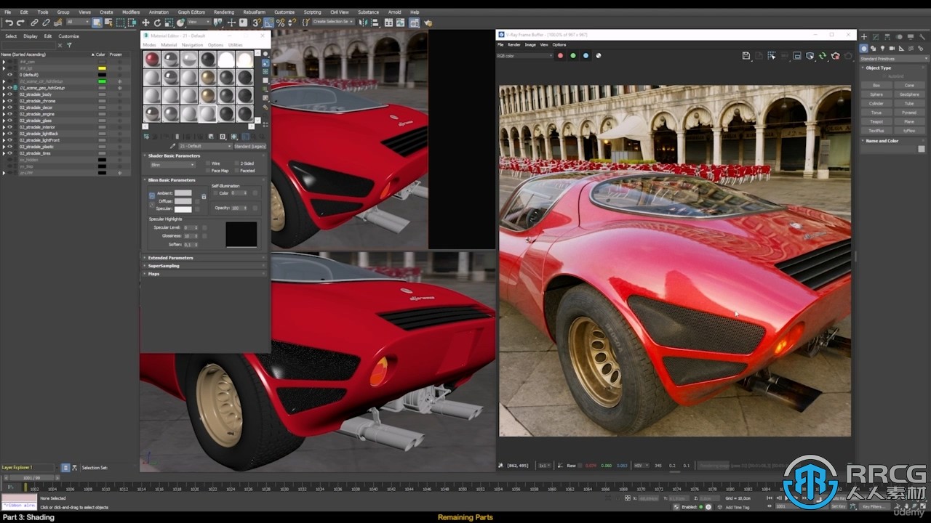Open the Arnold menu

(394, 12)
